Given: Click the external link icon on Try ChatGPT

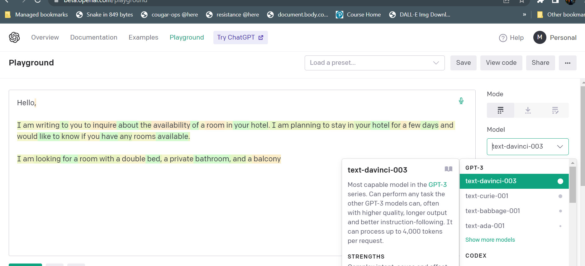Looking at the screenshot, I should (x=261, y=37).
